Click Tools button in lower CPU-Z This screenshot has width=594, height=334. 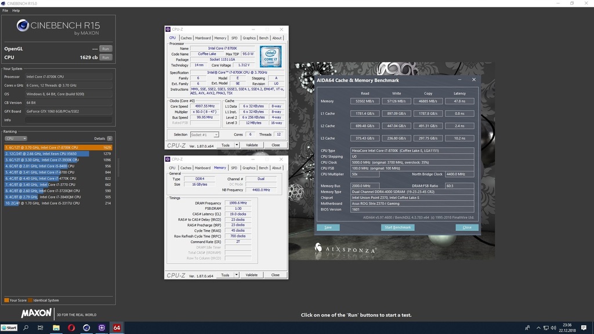[225, 275]
